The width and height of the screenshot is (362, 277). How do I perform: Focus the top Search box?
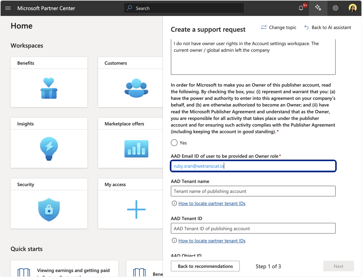click(x=184, y=8)
